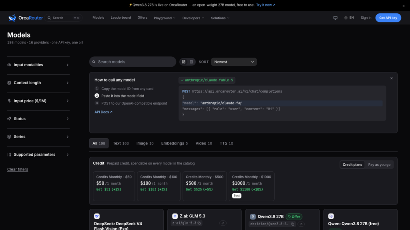Copy the obsidian/Qwen3.8 model ID
410x230 pixels.
(x=293, y=224)
